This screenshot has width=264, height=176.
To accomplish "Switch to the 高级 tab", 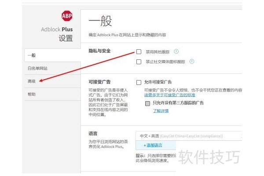I will (x=53, y=81).
